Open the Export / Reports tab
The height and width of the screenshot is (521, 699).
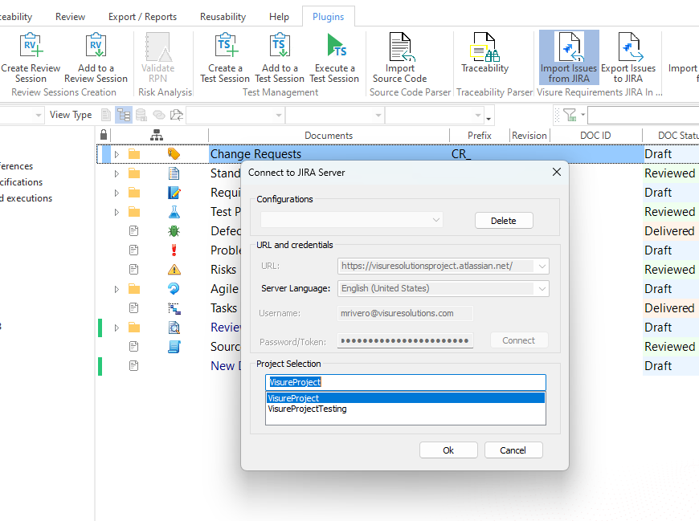pos(142,17)
